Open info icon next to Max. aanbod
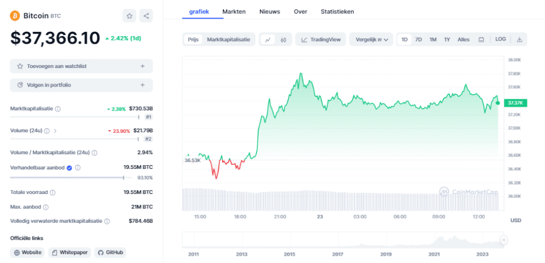This screenshot has height=263, width=545. tap(46, 208)
